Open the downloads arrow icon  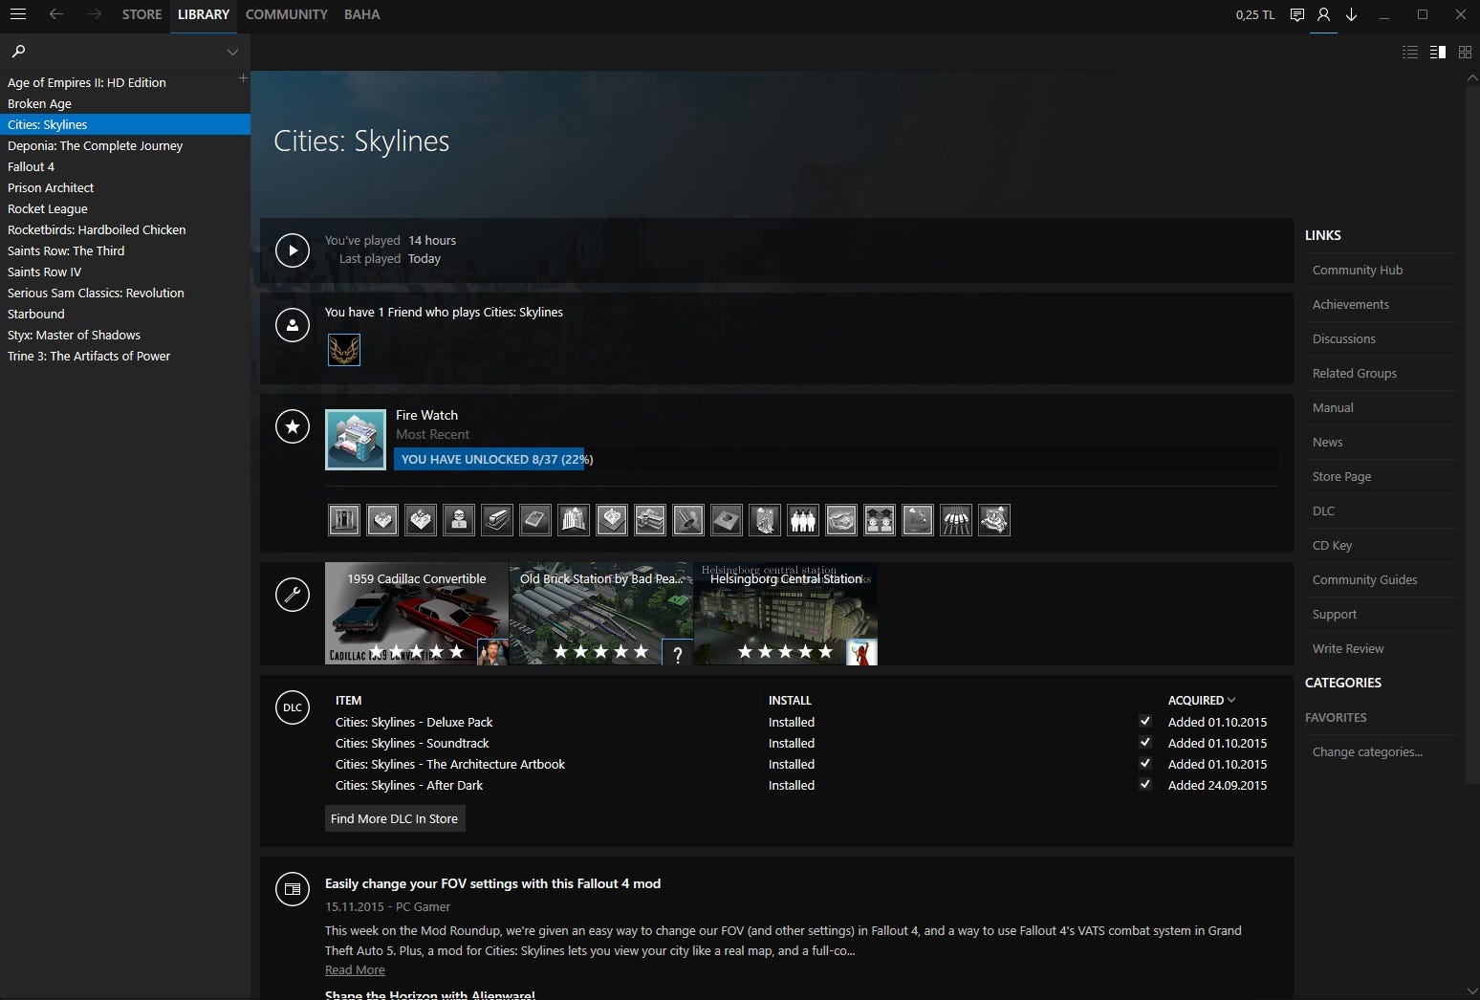1351,14
